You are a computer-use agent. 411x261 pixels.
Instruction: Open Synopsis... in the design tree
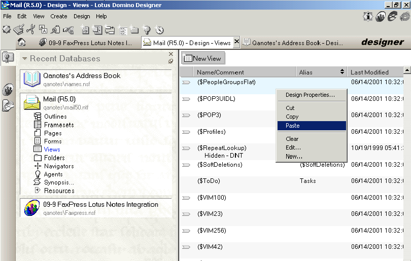pos(59,182)
